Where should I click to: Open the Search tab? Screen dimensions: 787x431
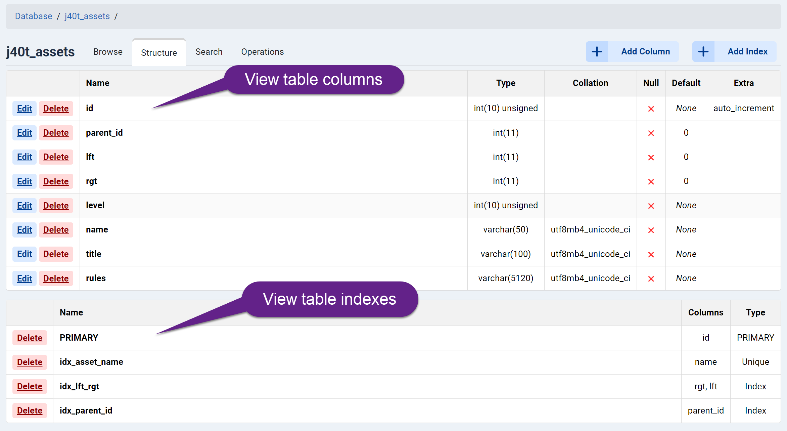click(x=209, y=52)
